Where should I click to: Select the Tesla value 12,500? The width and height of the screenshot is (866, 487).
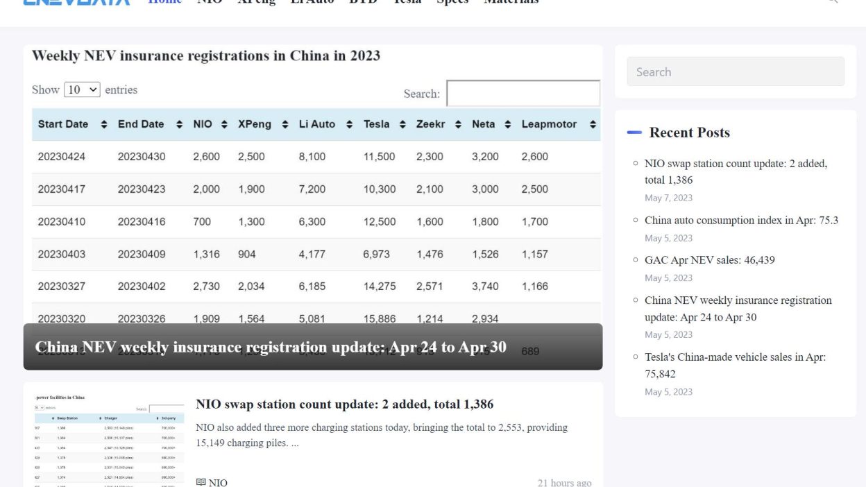(380, 221)
